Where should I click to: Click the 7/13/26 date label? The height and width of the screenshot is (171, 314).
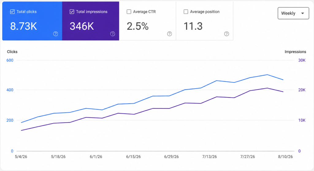click(209, 157)
